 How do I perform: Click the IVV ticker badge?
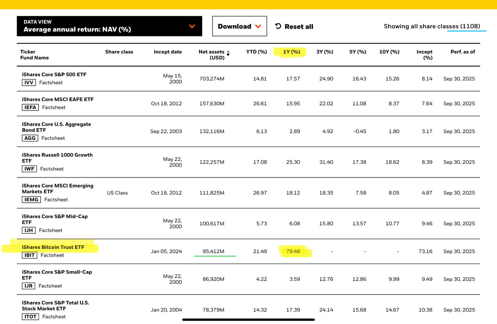[29, 82]
